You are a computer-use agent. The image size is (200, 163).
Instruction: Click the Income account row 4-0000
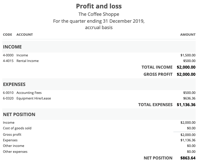pyautogui.click(x=99, y=55)
